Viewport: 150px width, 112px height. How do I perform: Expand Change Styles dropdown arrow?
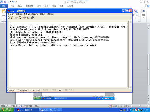[136, 18]
